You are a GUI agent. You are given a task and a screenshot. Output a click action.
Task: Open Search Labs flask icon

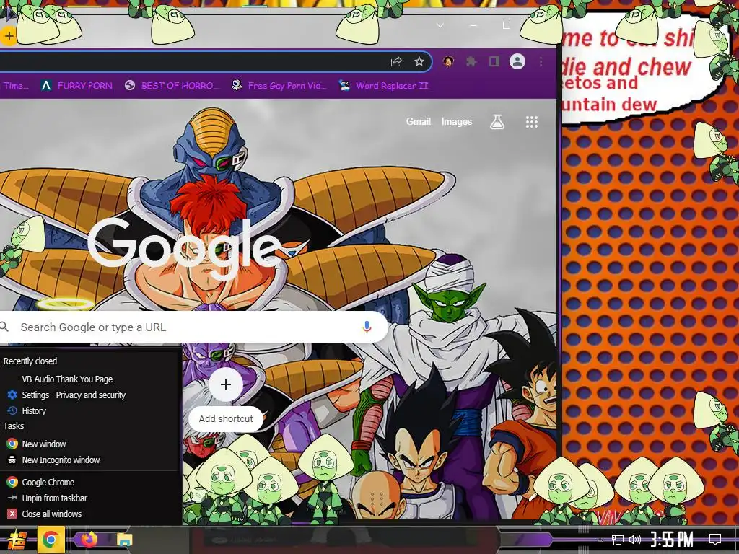coord(497,122)
